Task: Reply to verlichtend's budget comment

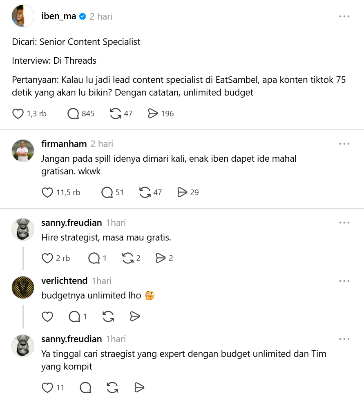Action: 74,316
